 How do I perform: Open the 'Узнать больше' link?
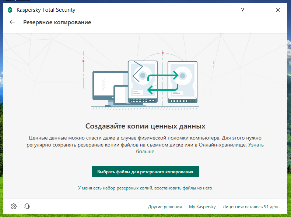[x=256, y=145]
